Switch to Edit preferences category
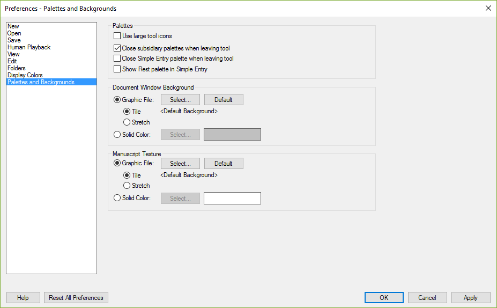The height and width of the screenshot is (308, 497). (x=51, y=61)
